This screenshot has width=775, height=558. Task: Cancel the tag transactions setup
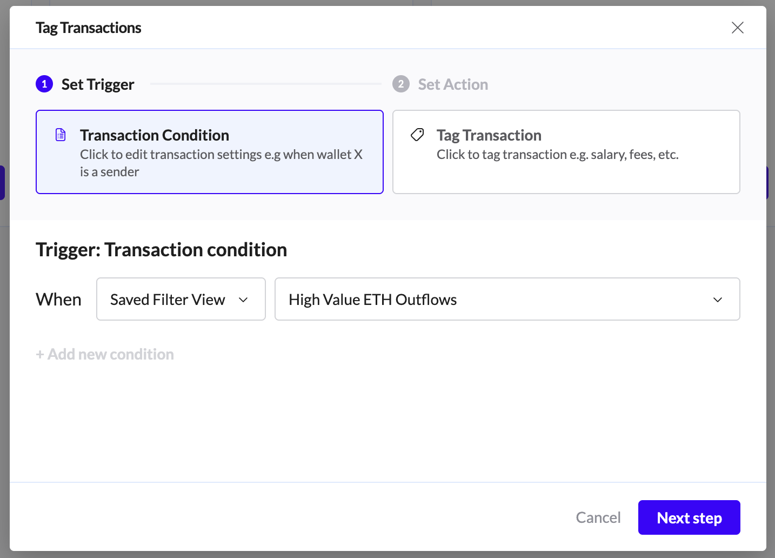click(x=598, y=517)
